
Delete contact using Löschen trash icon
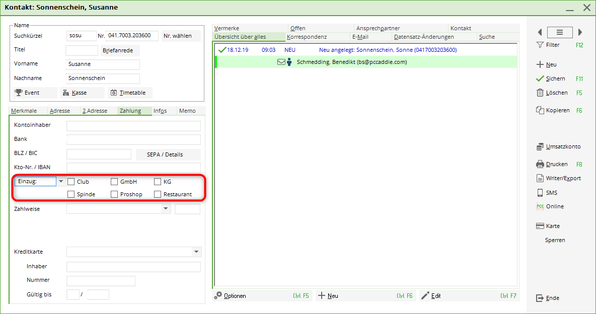point(540,93)
